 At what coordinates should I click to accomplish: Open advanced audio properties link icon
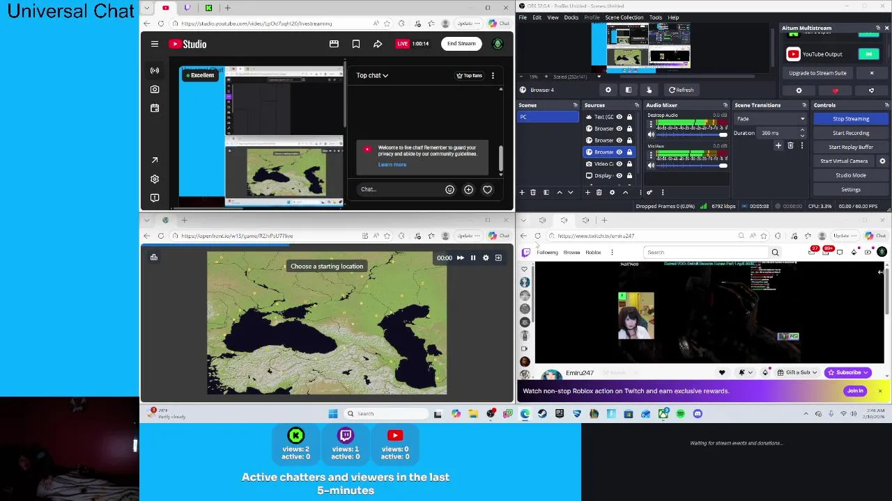649,192
